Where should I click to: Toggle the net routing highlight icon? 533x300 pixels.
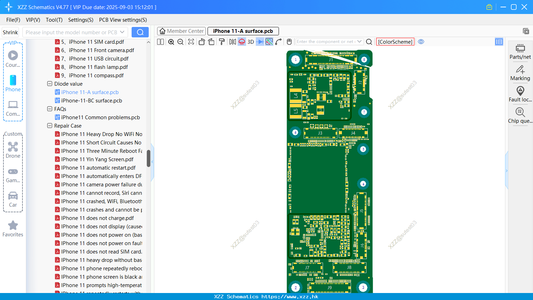click(269, 42)
